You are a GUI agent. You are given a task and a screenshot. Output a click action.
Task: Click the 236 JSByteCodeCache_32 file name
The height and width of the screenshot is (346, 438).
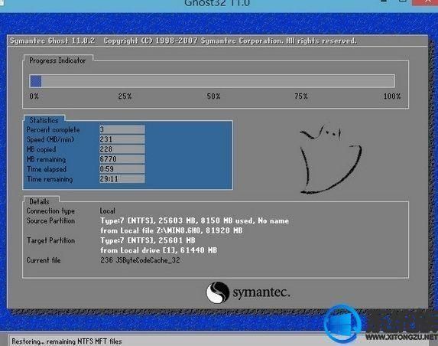[140, 260]
